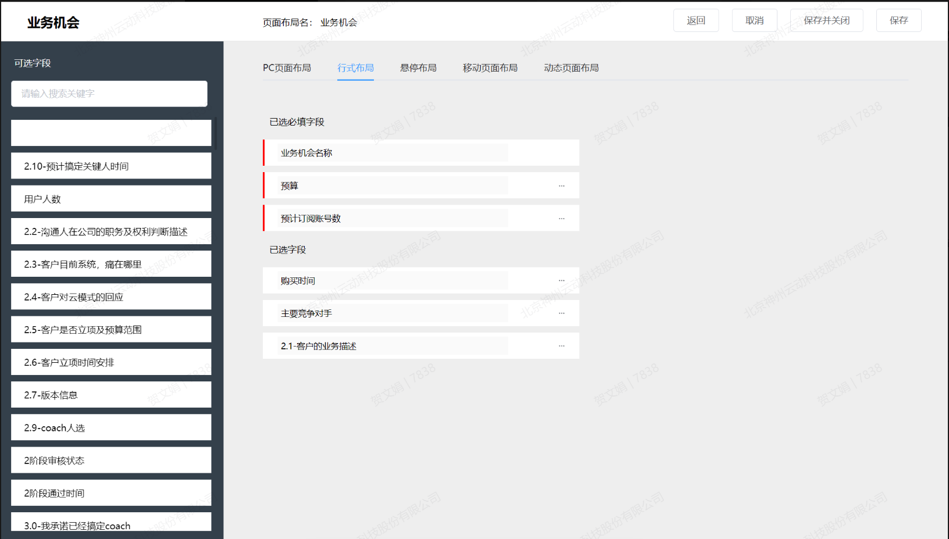Open options menu for 预算 field
Viewport: 949px width, 539px height.
tap(561, 186)
